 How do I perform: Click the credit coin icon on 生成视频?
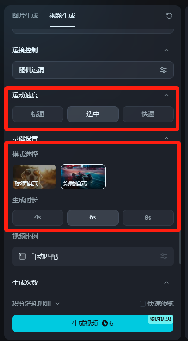point(105,324)
